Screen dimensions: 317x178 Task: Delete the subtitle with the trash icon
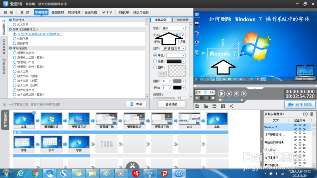[x=312, y=114]
